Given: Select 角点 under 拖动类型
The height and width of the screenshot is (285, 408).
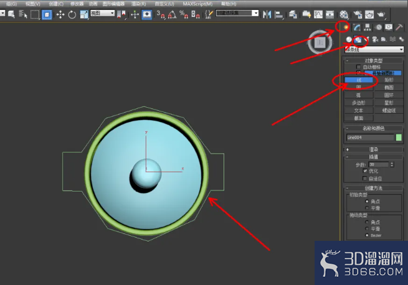Looking at the screenshot, I should click(367, 222).
